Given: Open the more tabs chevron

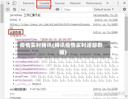Looking at the screenshot, I should pyautogui.click(x=108, y=3).
